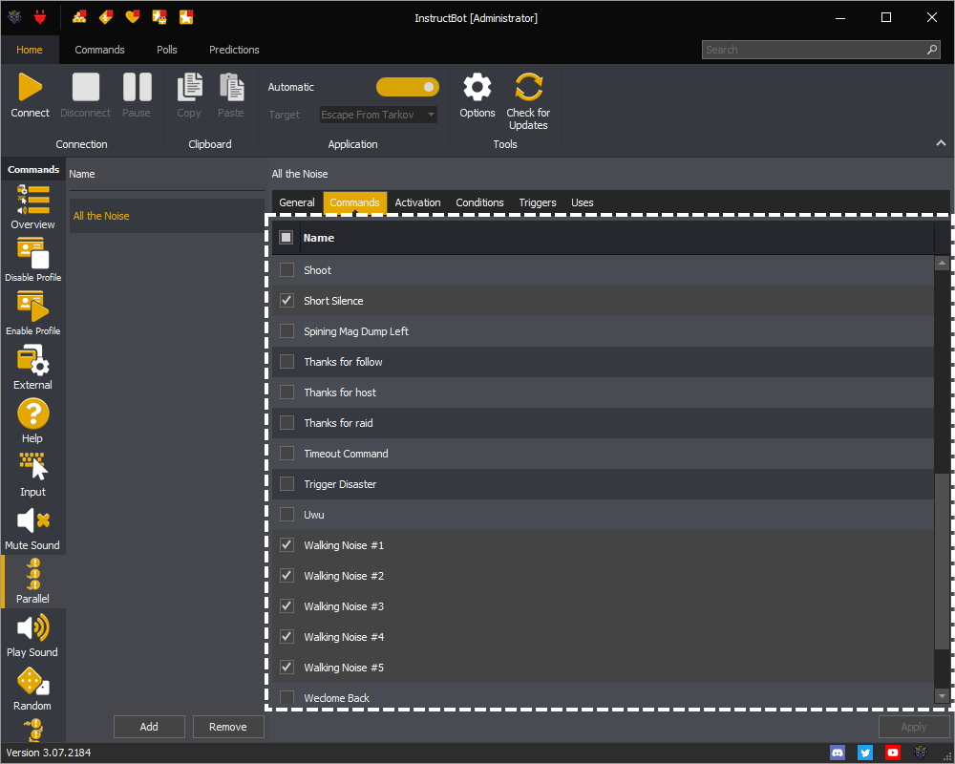Image resolution: width=955 pixels, height=764 pixels.
Task: Open the Home ribbon tab
Action: point(30,50)
